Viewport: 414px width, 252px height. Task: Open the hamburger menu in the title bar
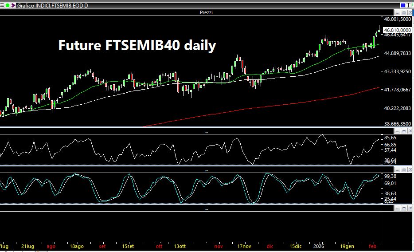point(3,5)
